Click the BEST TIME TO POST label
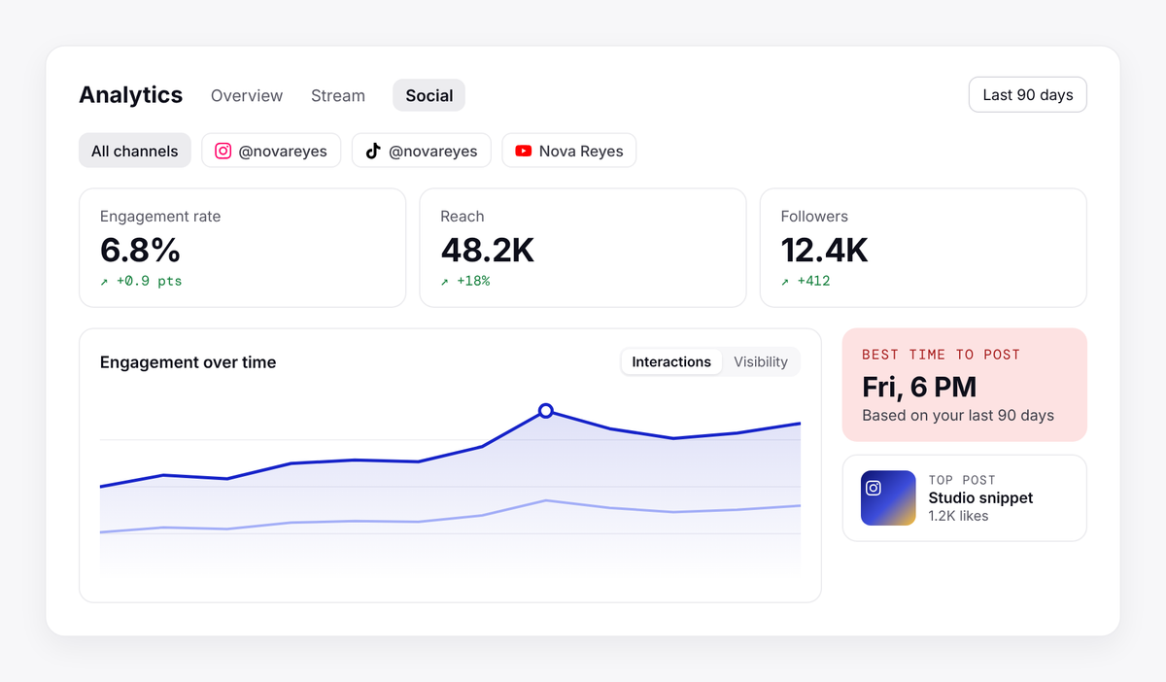 click(x=942, y=355)
